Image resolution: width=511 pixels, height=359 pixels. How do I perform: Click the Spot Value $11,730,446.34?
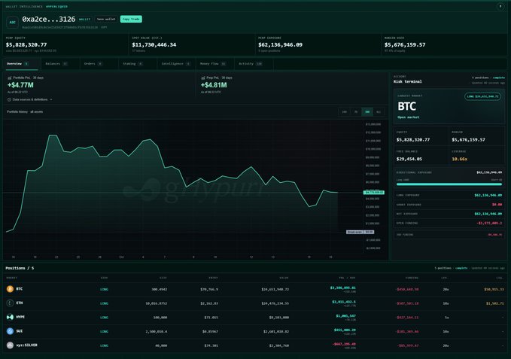pos(154,44)
